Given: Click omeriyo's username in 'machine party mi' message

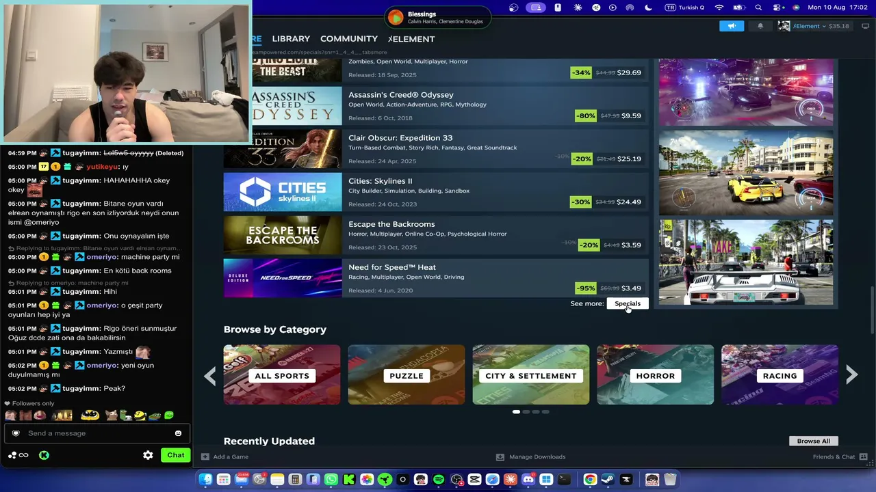Looking at the screenshot, I should click(102, 257).
